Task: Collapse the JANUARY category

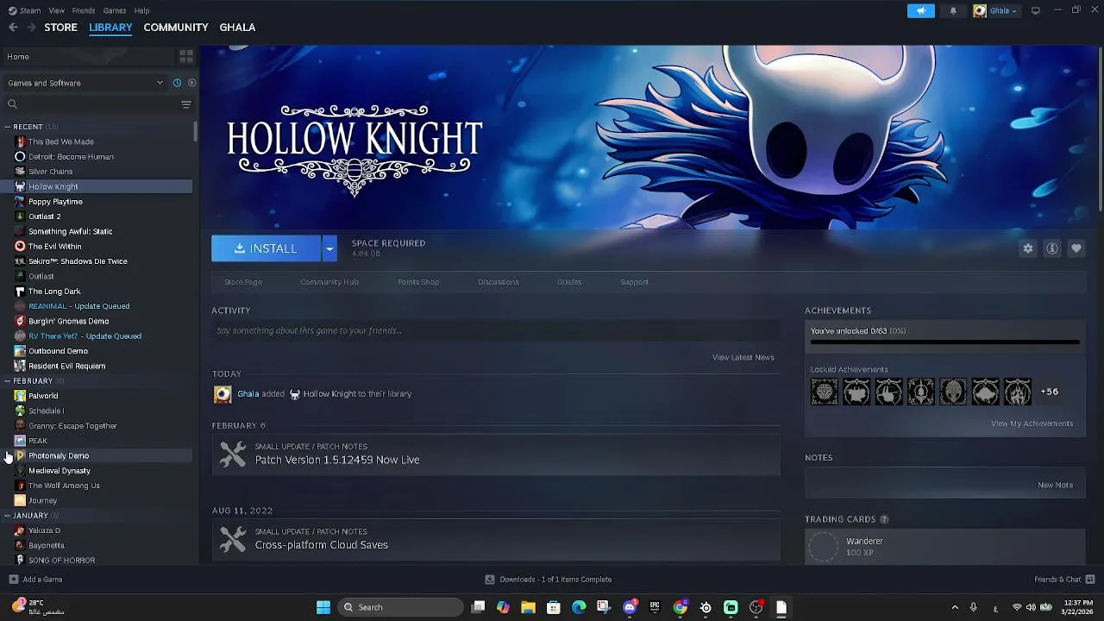Action: coord(7,516)
